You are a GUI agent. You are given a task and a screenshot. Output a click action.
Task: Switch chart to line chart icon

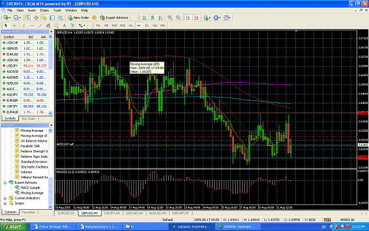point(161,18)
